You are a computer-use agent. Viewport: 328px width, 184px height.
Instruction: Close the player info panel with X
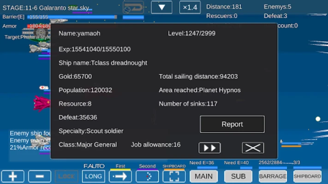[253, 148]
